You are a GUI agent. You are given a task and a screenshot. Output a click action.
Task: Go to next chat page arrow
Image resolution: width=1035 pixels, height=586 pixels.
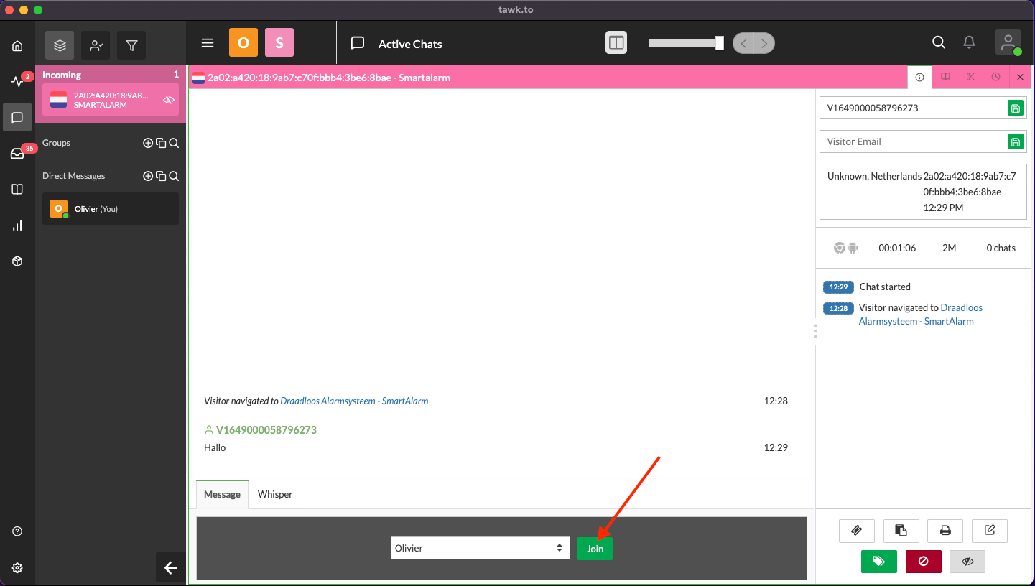coord(764,44)
